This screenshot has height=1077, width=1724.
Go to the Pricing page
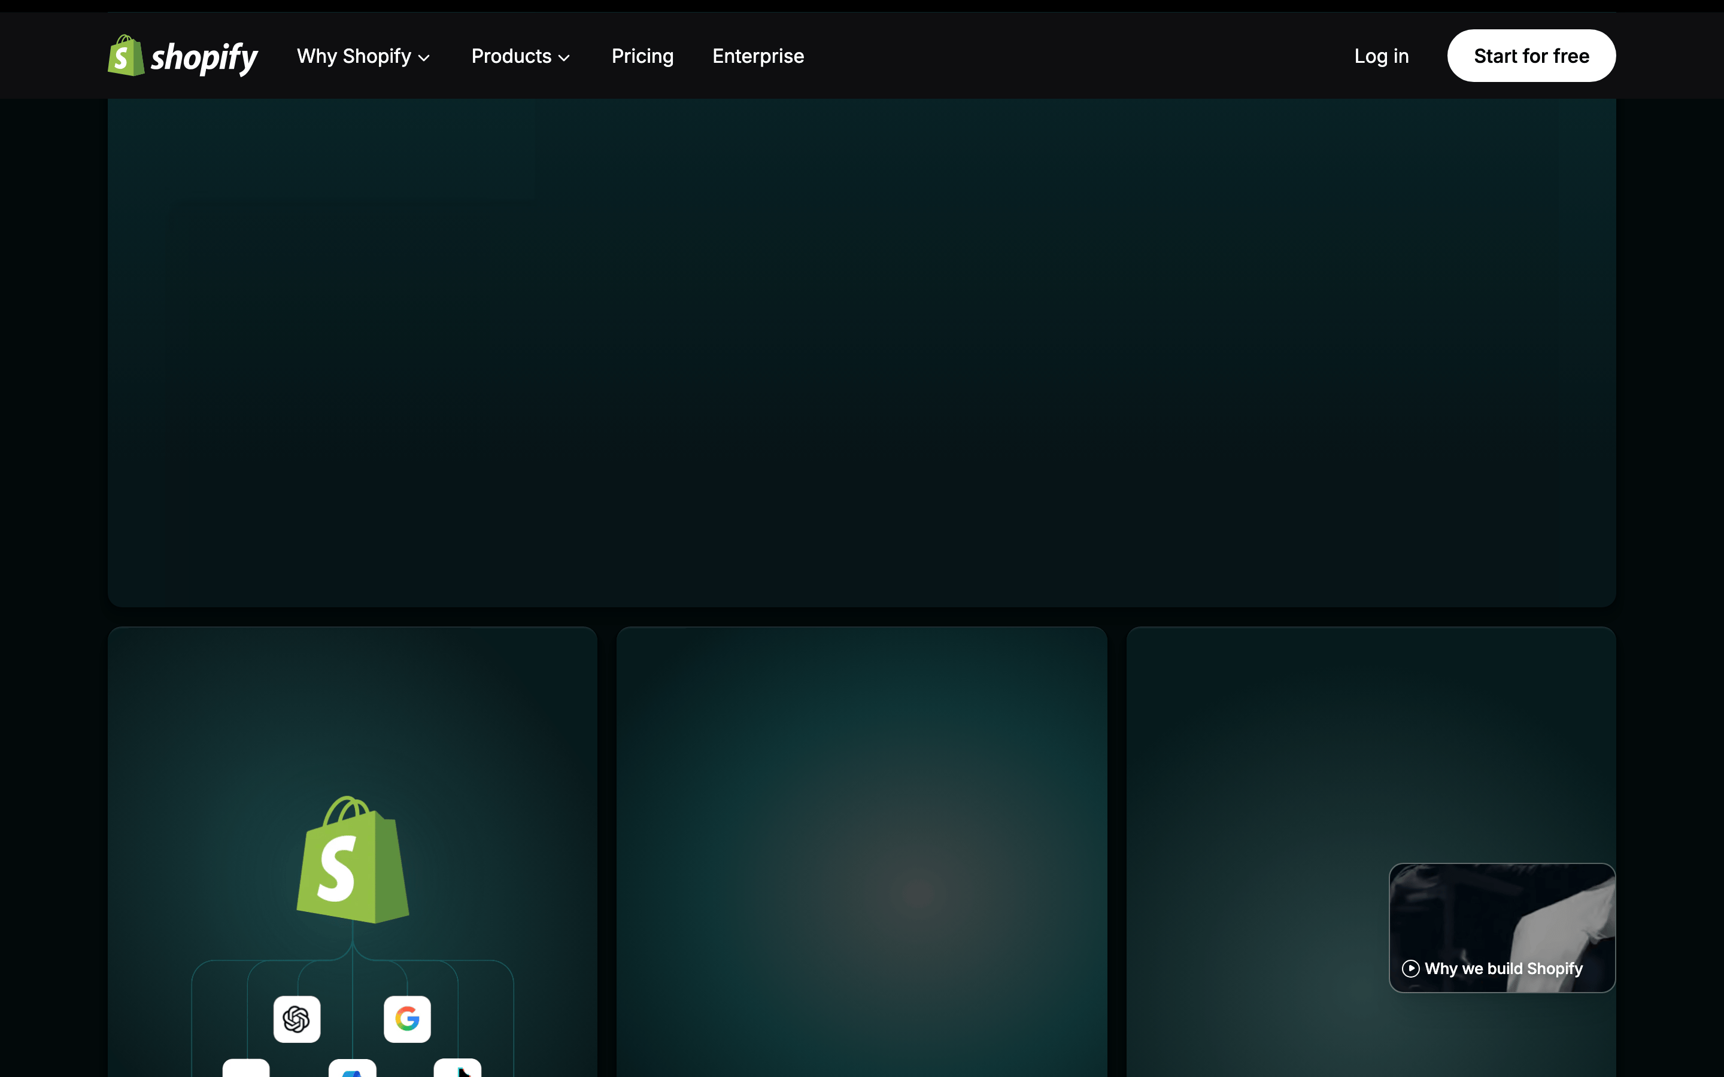click(642, 56)
